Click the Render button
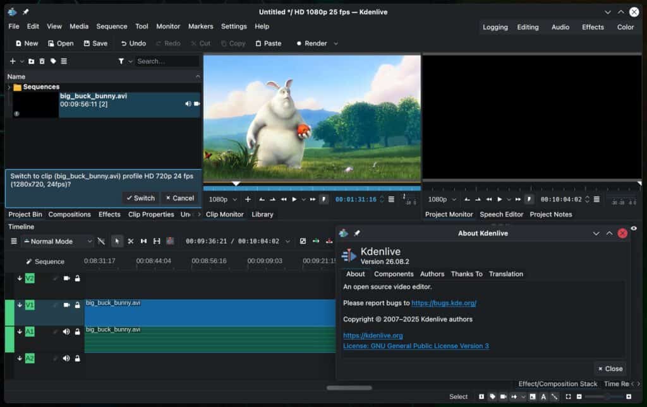Viewport: 647px width, 407px height. [x=311, y=44]
